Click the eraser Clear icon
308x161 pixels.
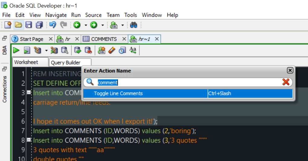(x=112, y=50)
